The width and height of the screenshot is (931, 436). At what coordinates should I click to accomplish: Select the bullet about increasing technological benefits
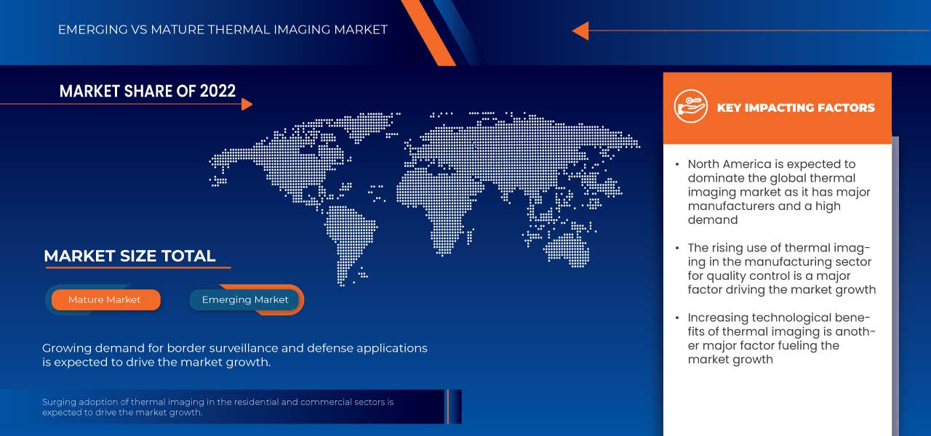[x=780, y=339]
